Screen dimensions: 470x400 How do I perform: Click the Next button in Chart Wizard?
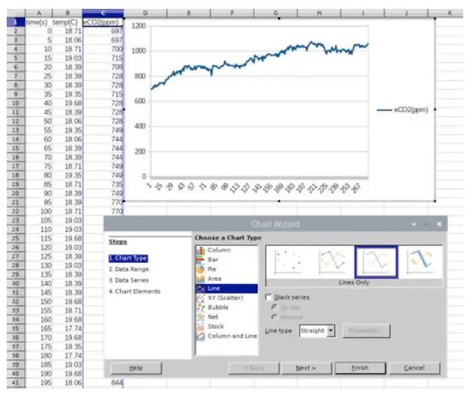coord(306,368)
